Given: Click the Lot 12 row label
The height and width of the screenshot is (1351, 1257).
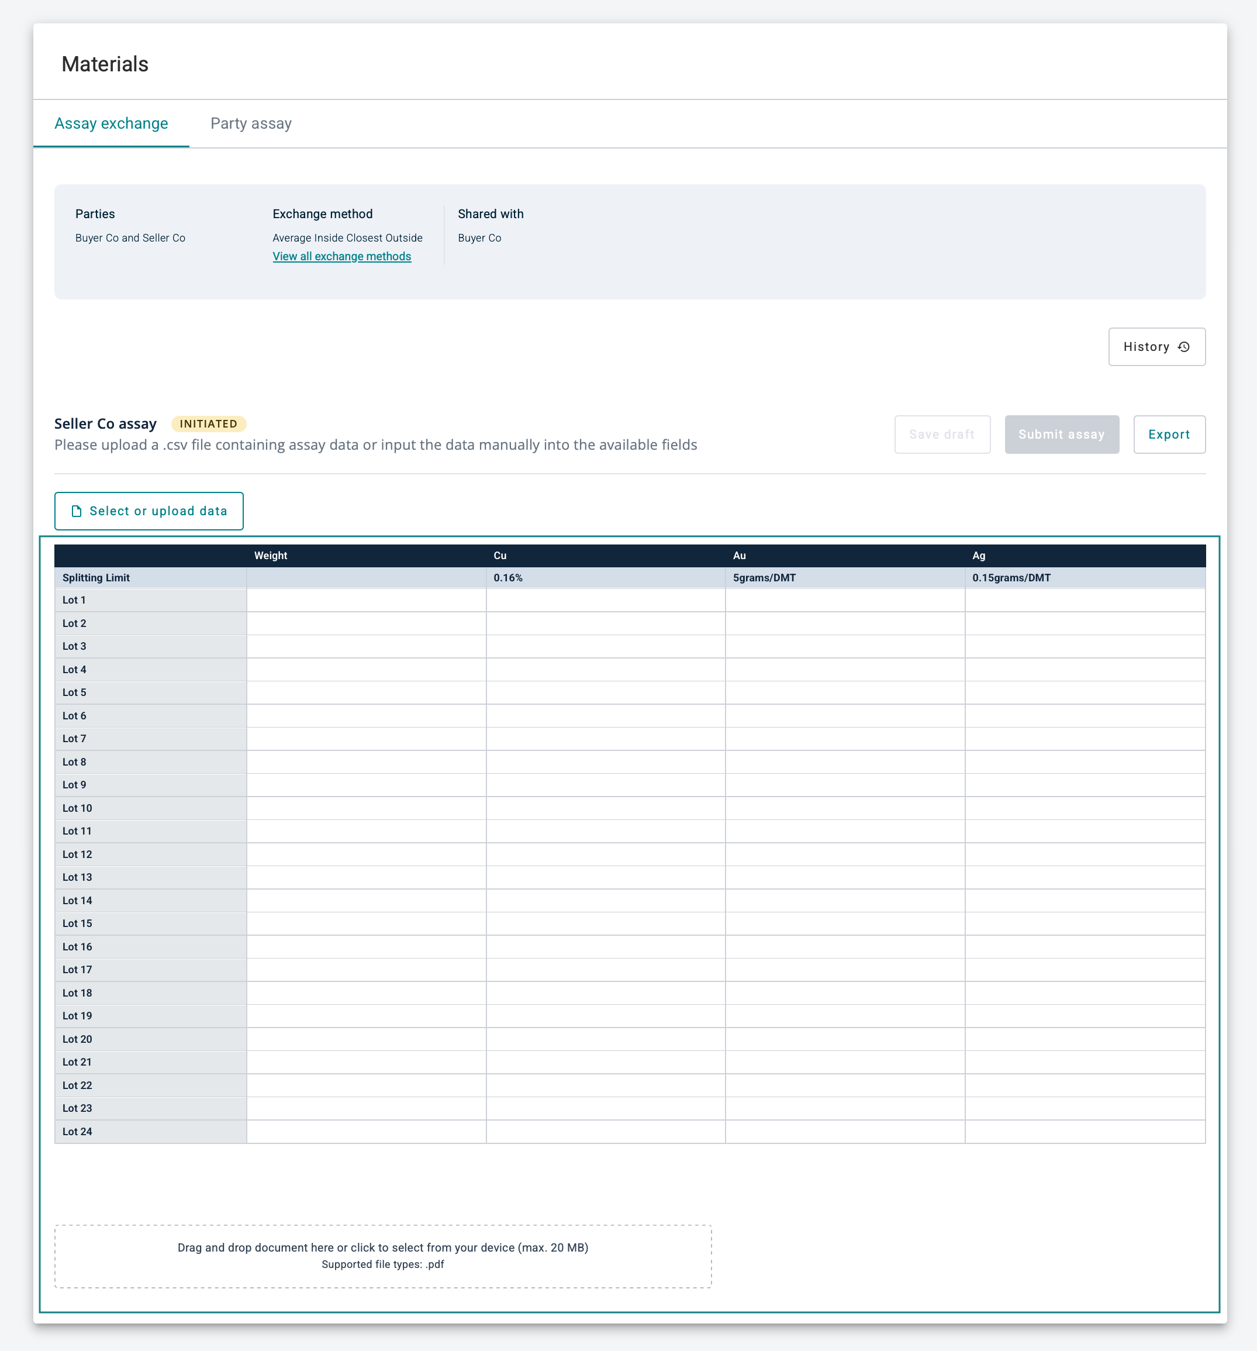Looking at the screenshot, I should 77,854.
